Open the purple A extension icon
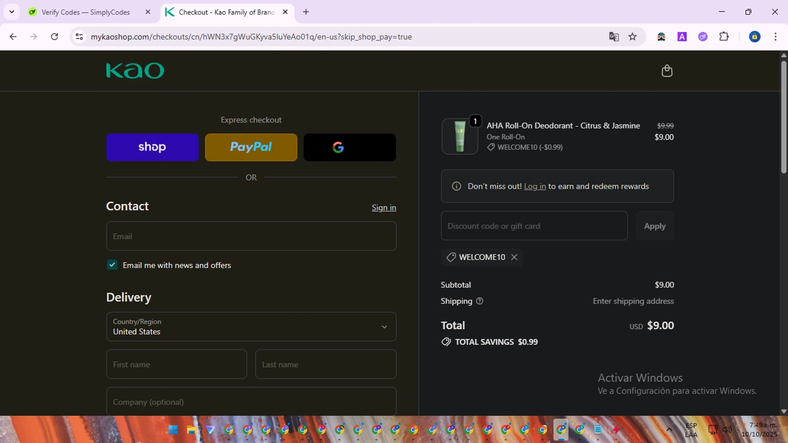Screen dimensions: 788x443 pyautogui.click(x=682, y=37)
